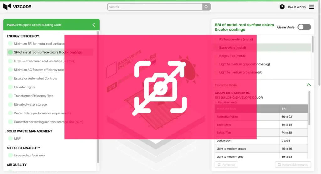The height and width of the screenshot is (174, 321).
Task: Click the left panel vertical scrollbar
Action: tap(98, 94)
